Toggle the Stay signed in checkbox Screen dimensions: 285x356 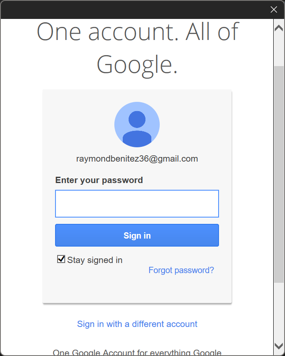click(61, 259)
